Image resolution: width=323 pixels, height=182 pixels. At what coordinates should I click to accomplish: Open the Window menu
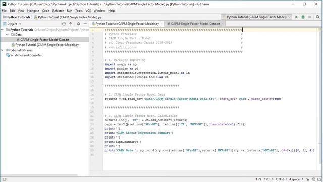tap(99, 11)
